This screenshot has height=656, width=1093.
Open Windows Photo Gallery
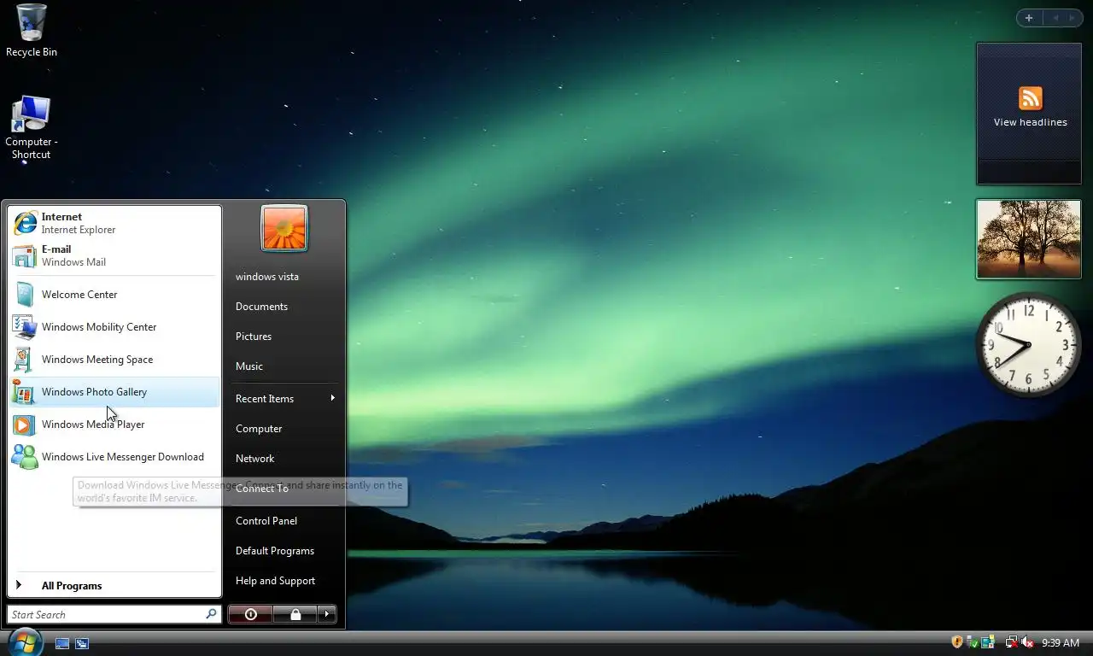[x=114, y=392]
